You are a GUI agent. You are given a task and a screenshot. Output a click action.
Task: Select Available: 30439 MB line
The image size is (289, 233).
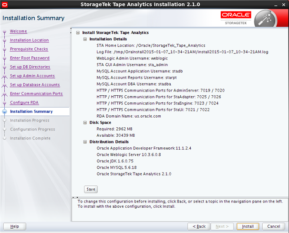click(x=116, y=135)
